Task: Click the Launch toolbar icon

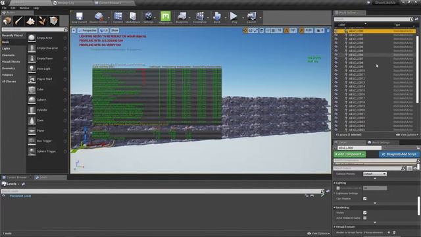Action: coord(251,16)
